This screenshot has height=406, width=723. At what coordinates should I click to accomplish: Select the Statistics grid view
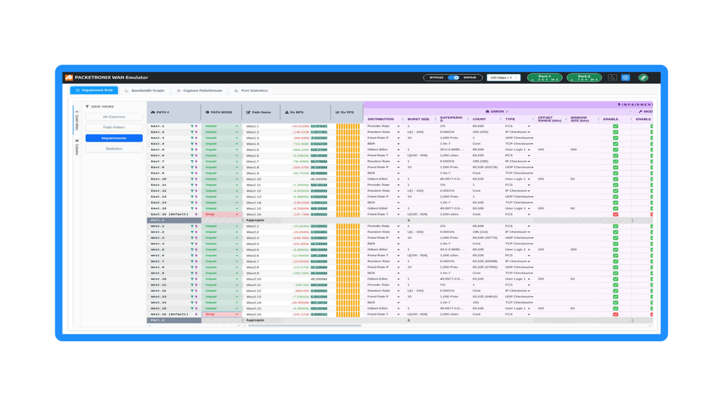114,148
